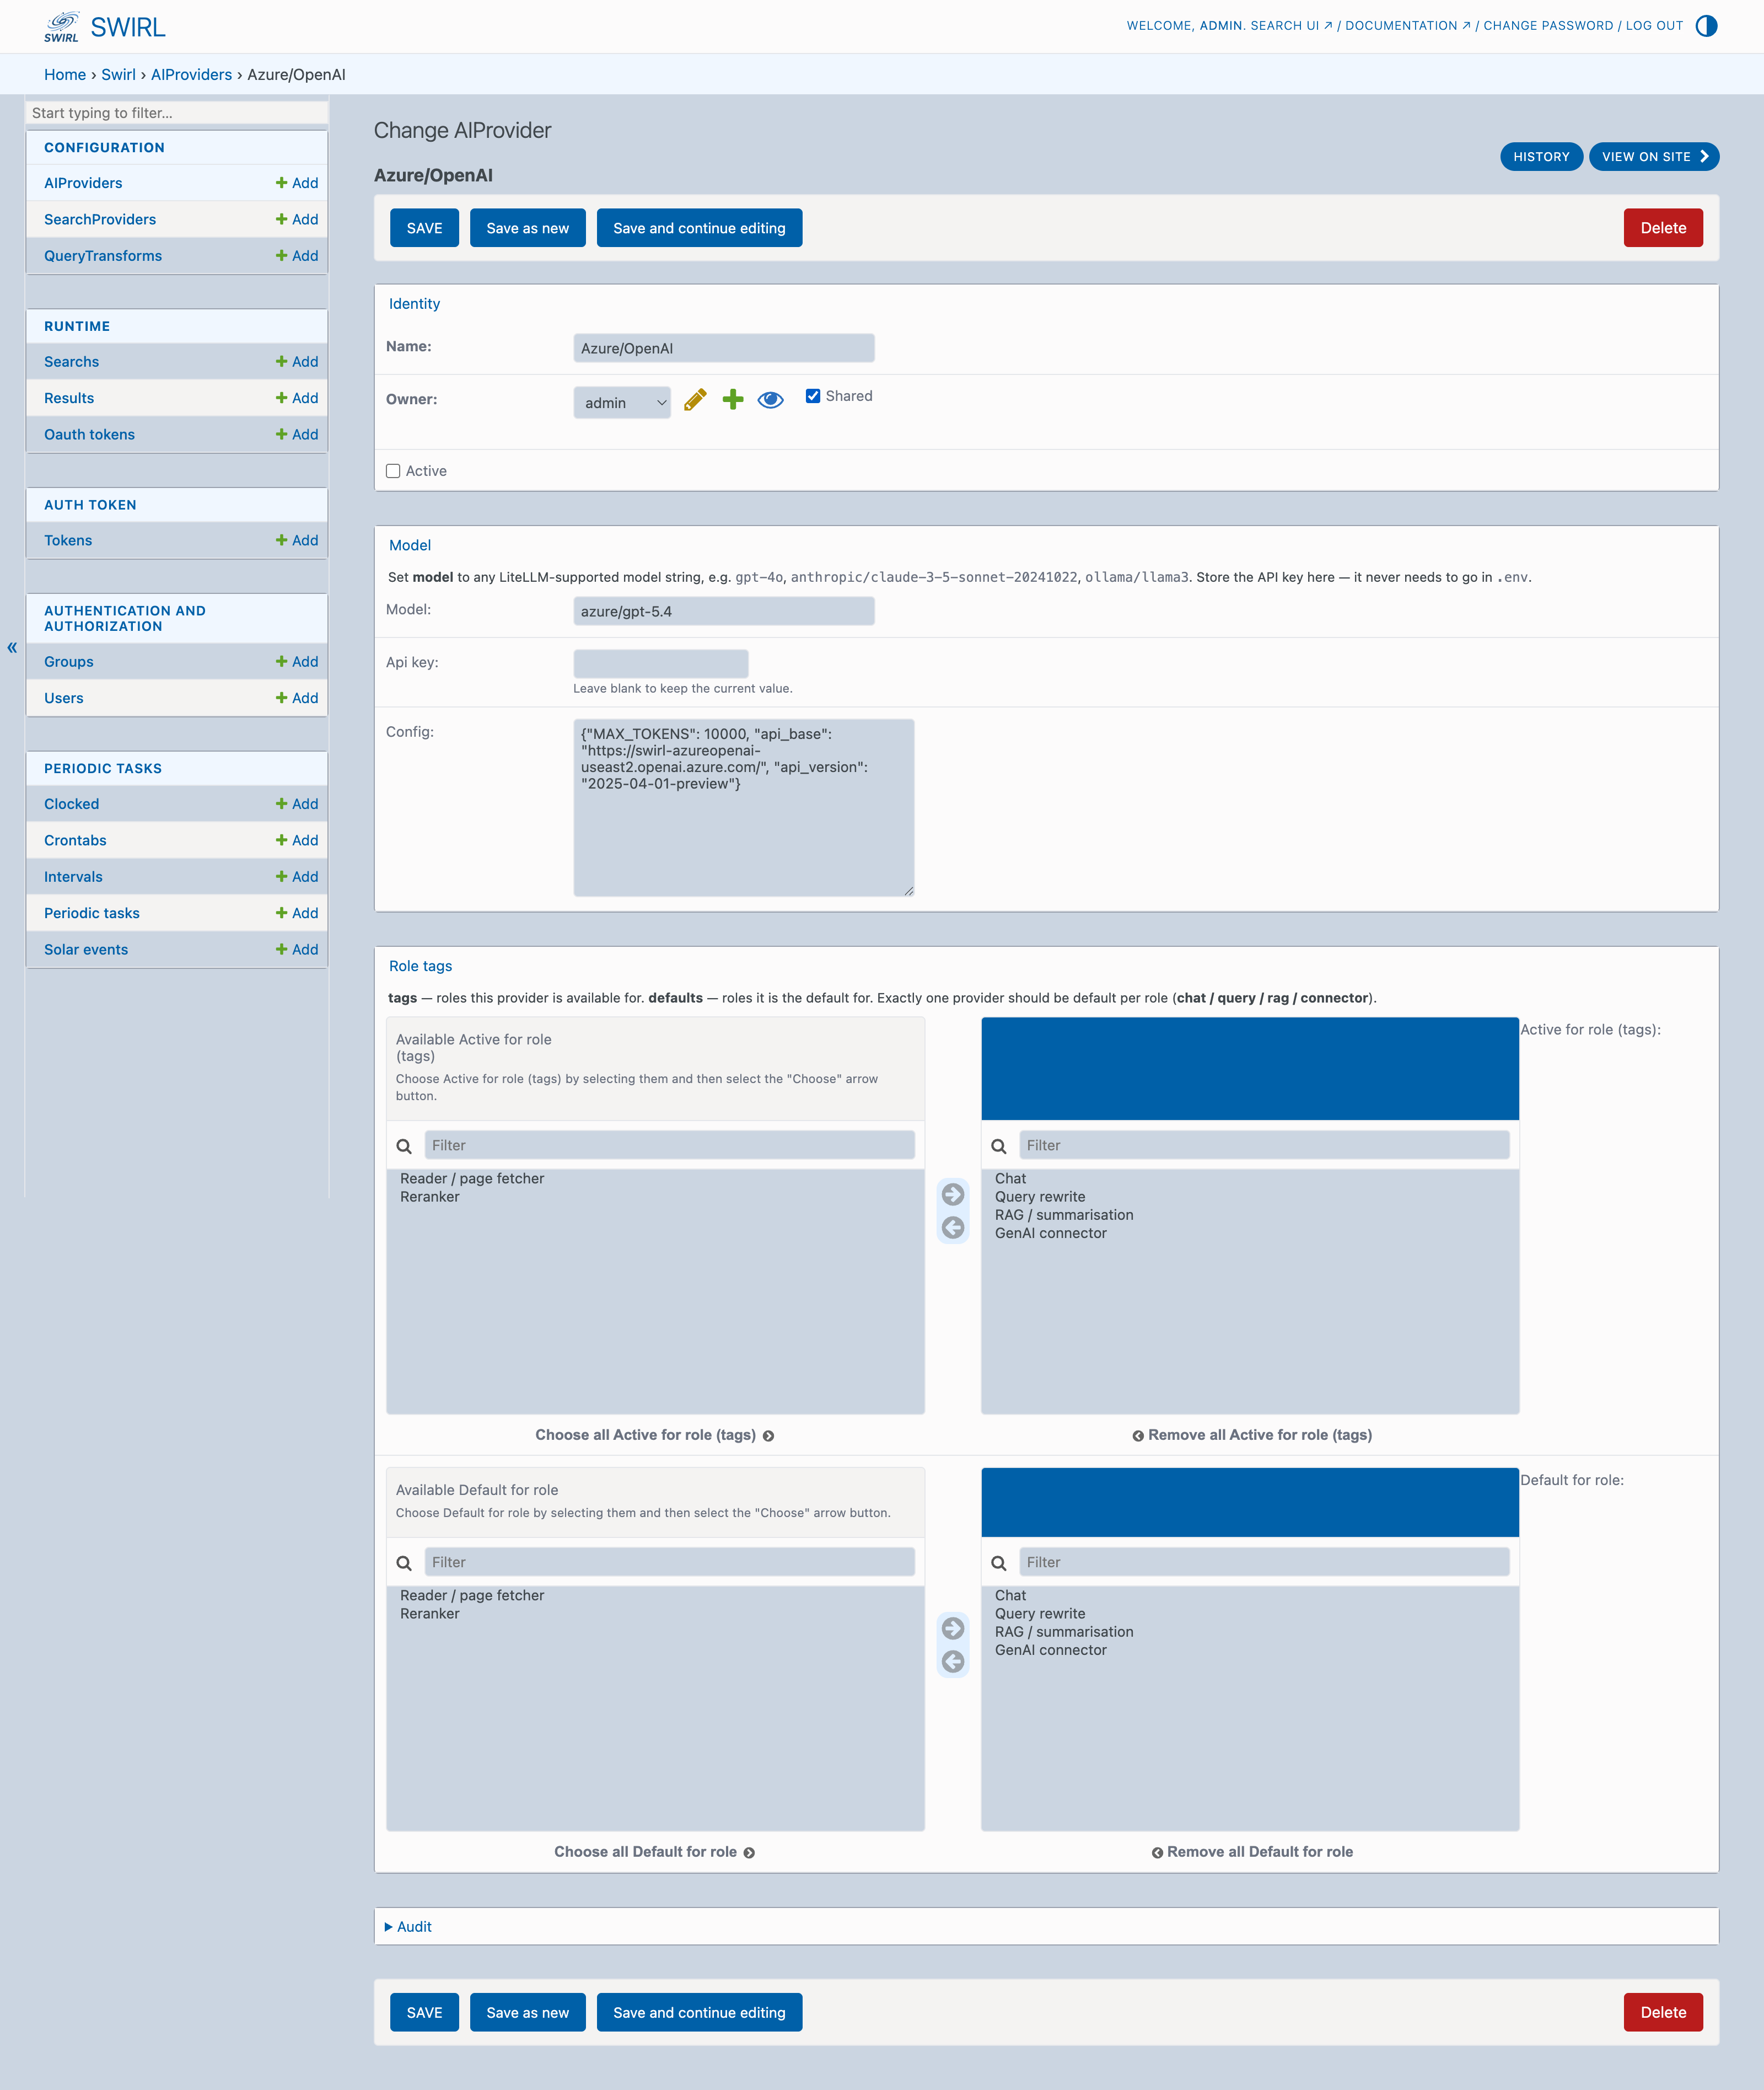This screenshot has height=2090, width=1764.
Task: Select RAG / summarisation in chosen Active roles
Action: tap(1064, 1215)
